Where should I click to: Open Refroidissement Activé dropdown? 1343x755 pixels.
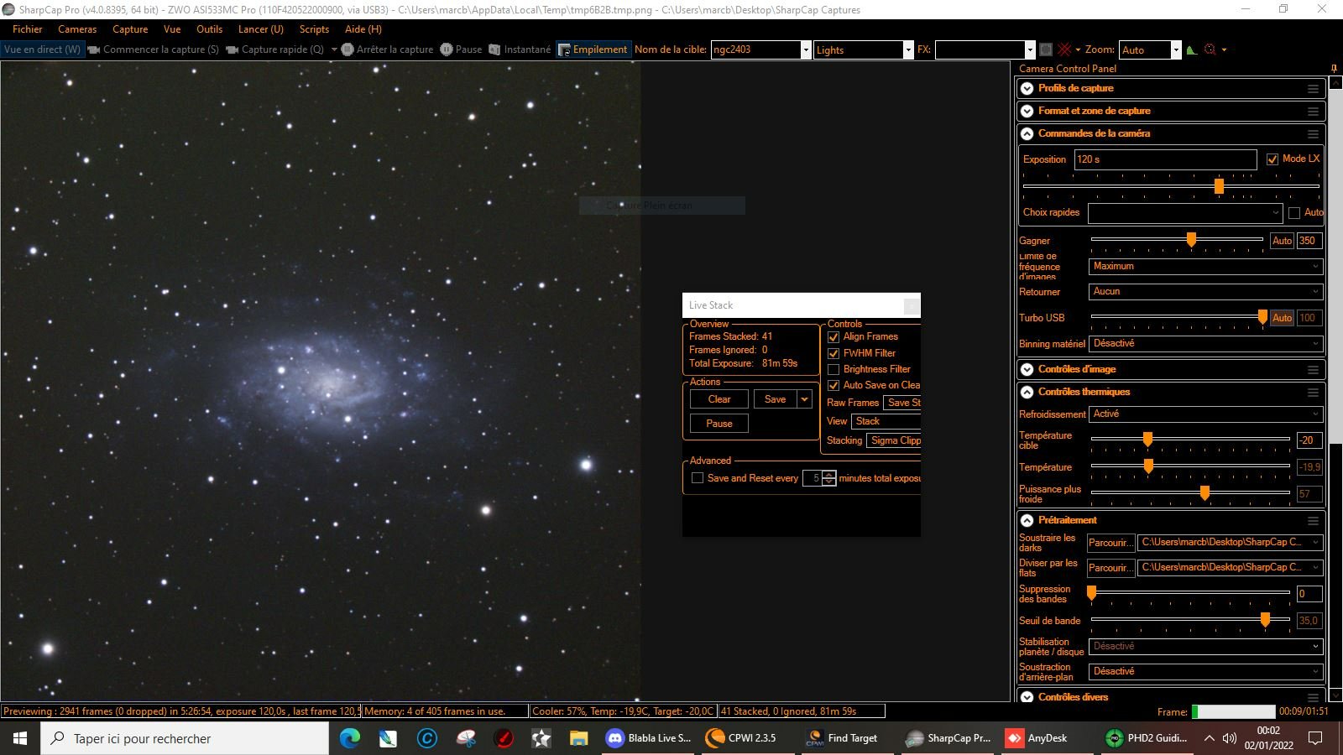click(x=1206, y=414)
